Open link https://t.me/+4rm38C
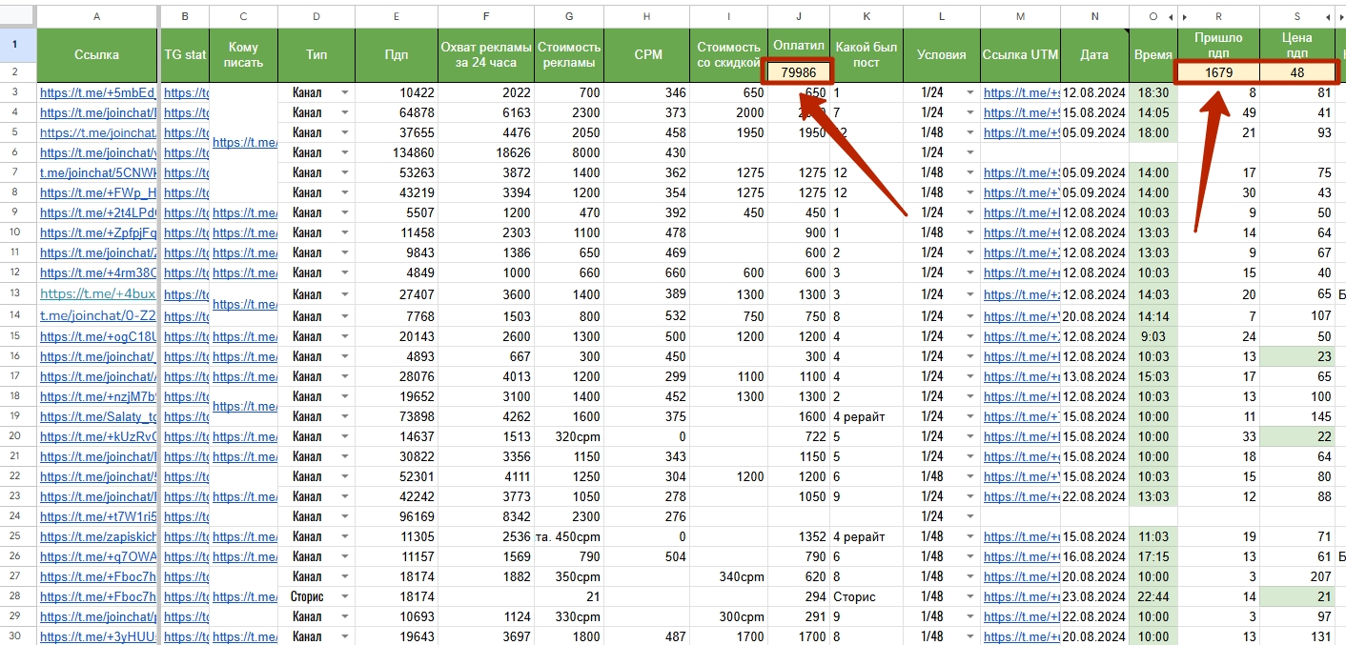The height and width of the screenshot is (645, 1346). (97, 273)
